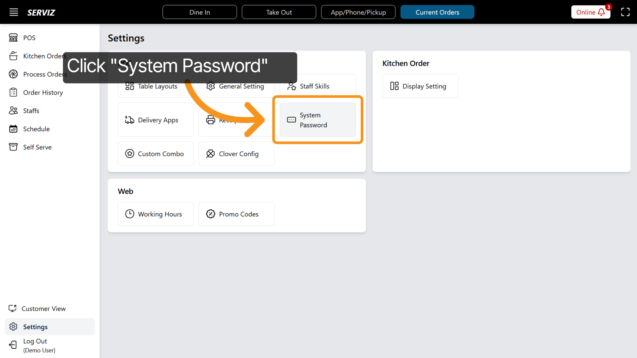637x358 pixels.
Task: Select Kitchen Orders in the sidebar
Action: point(44,56)
